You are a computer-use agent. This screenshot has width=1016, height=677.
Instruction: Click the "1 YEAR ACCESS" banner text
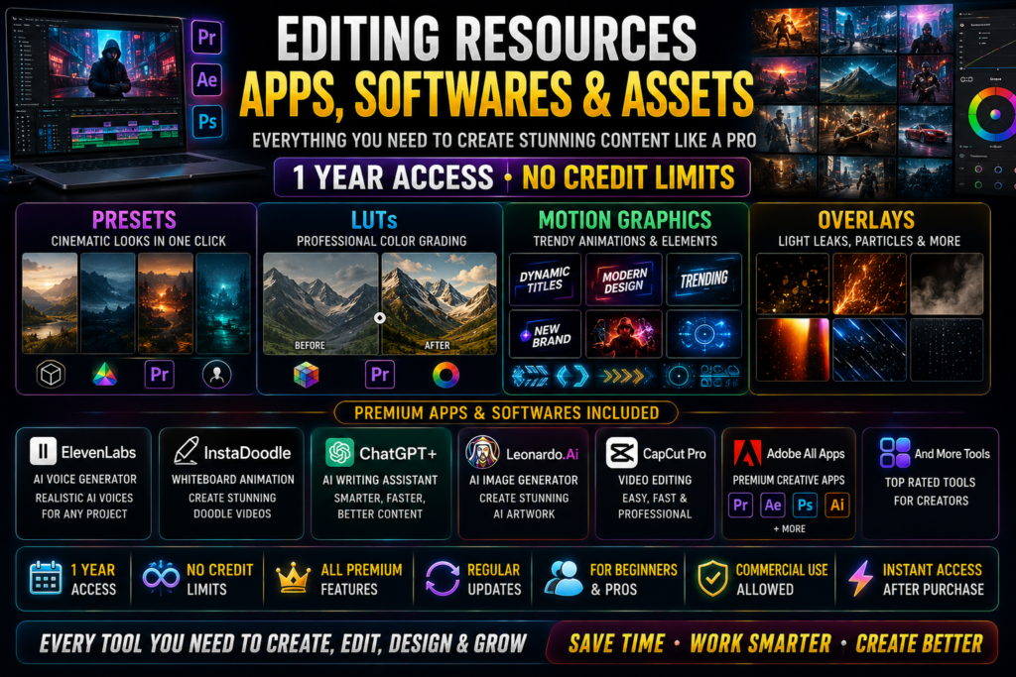(x=393, y=177)
